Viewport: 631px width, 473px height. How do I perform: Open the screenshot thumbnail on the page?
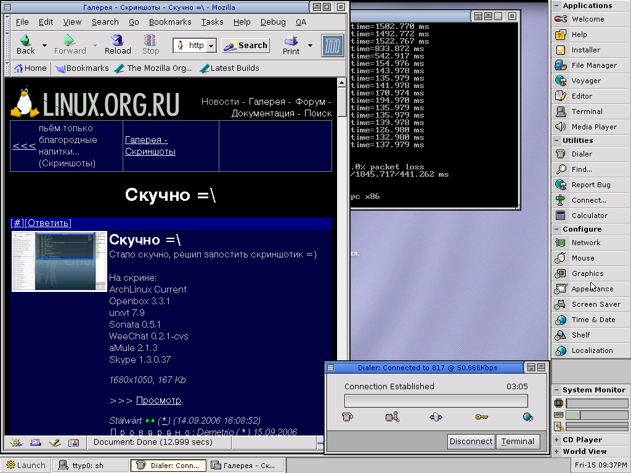click(x=60, y=261)
